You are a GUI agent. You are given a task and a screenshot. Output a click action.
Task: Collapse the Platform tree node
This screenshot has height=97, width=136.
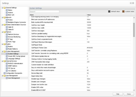tap(2, 32)
